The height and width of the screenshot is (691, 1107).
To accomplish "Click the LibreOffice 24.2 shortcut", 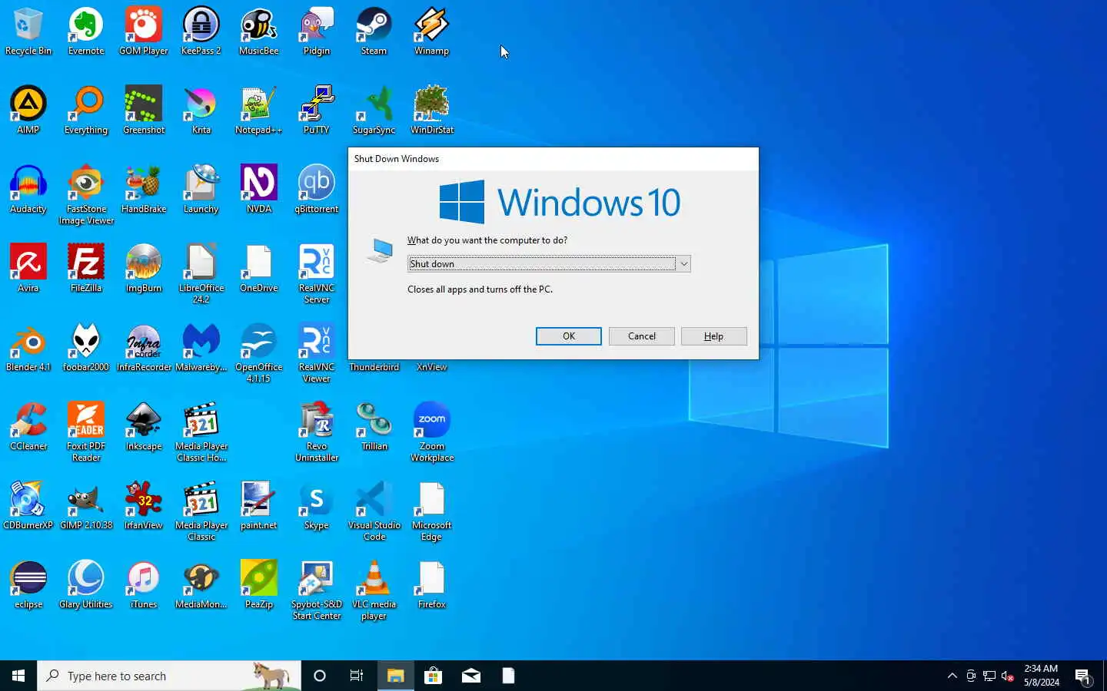I will point(201,274).
